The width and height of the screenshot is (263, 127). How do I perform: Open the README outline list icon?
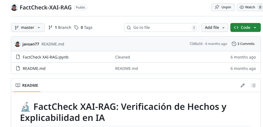[254, 85]
